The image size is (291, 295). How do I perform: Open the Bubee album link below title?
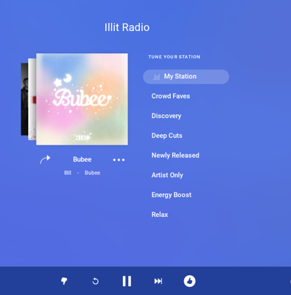(92, 173)
